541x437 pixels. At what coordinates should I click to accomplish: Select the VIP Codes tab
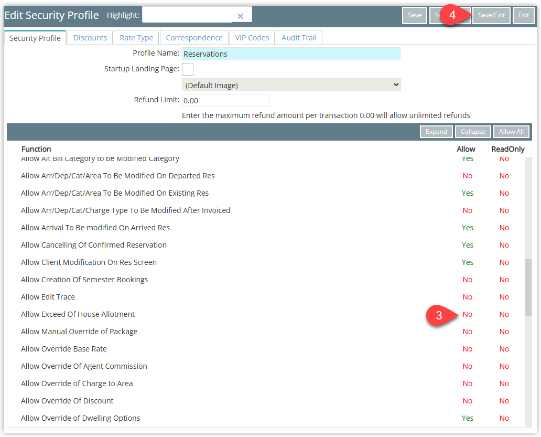pyautogui.click(x=252, y=38)
